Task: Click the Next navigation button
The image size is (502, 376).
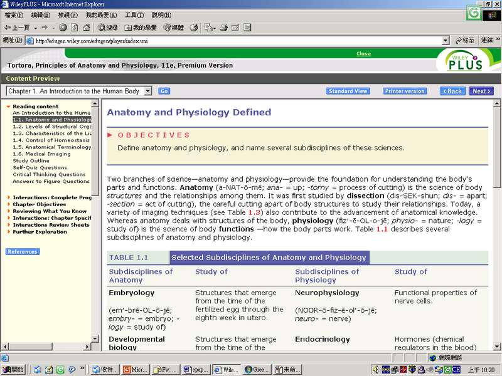Action: (481, 91)
